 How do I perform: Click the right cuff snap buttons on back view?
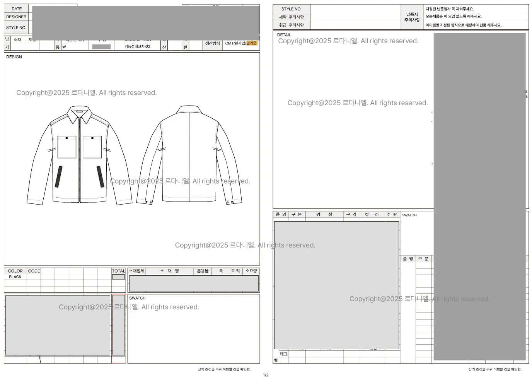click(230, 202)
